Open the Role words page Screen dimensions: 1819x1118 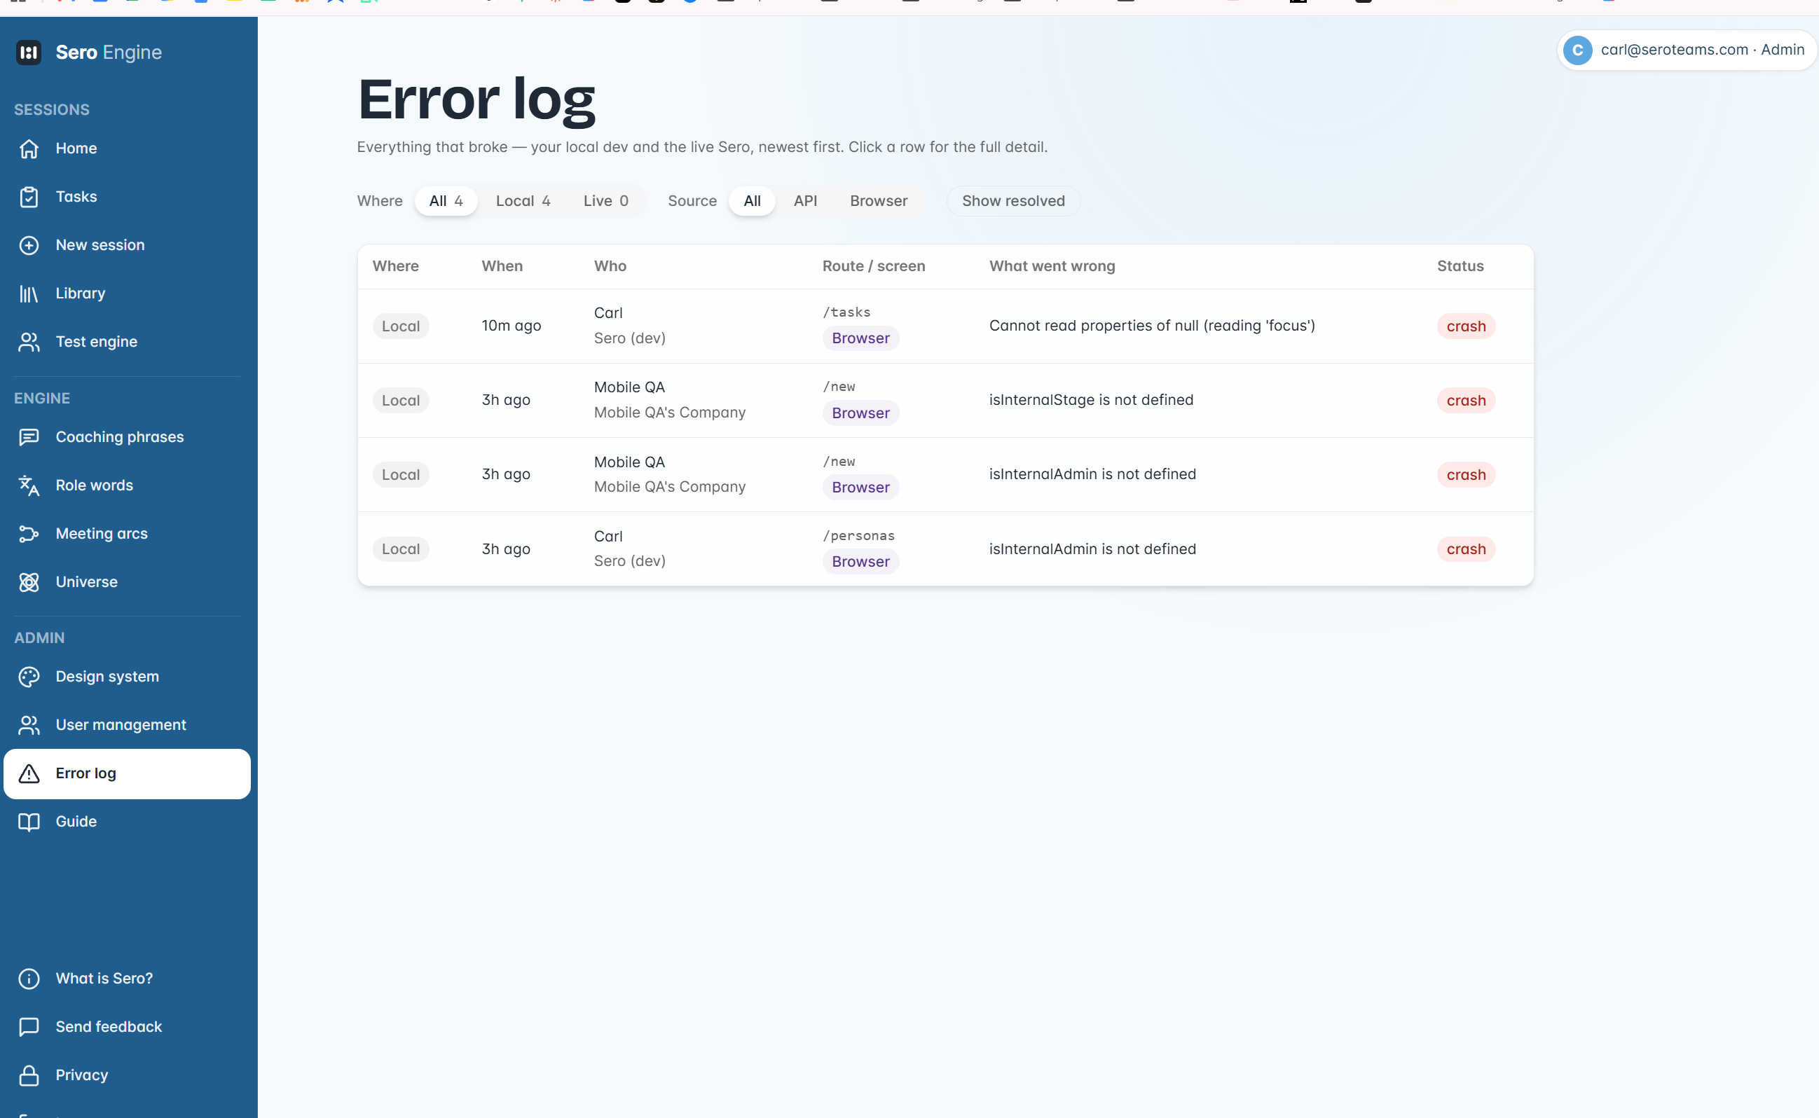(128, 486)
